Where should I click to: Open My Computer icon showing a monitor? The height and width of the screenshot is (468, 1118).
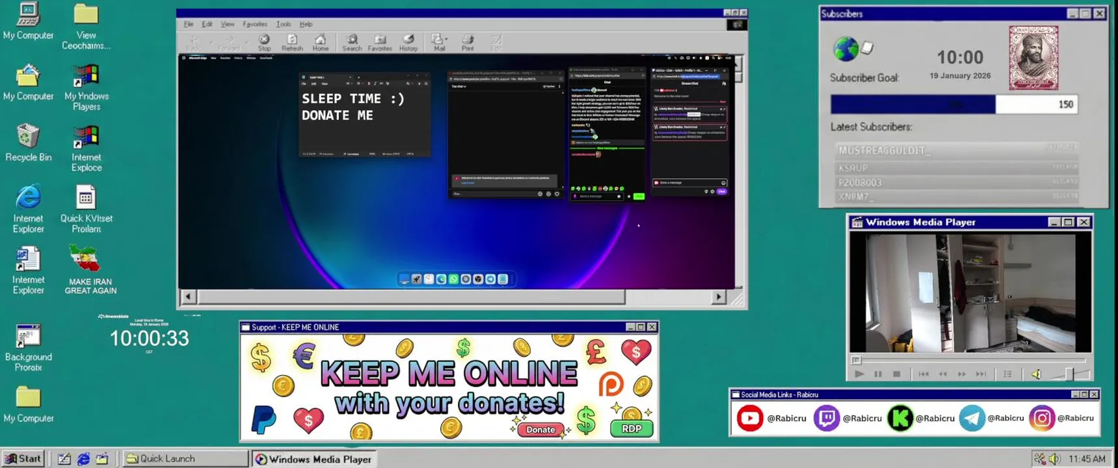(27, 21)
